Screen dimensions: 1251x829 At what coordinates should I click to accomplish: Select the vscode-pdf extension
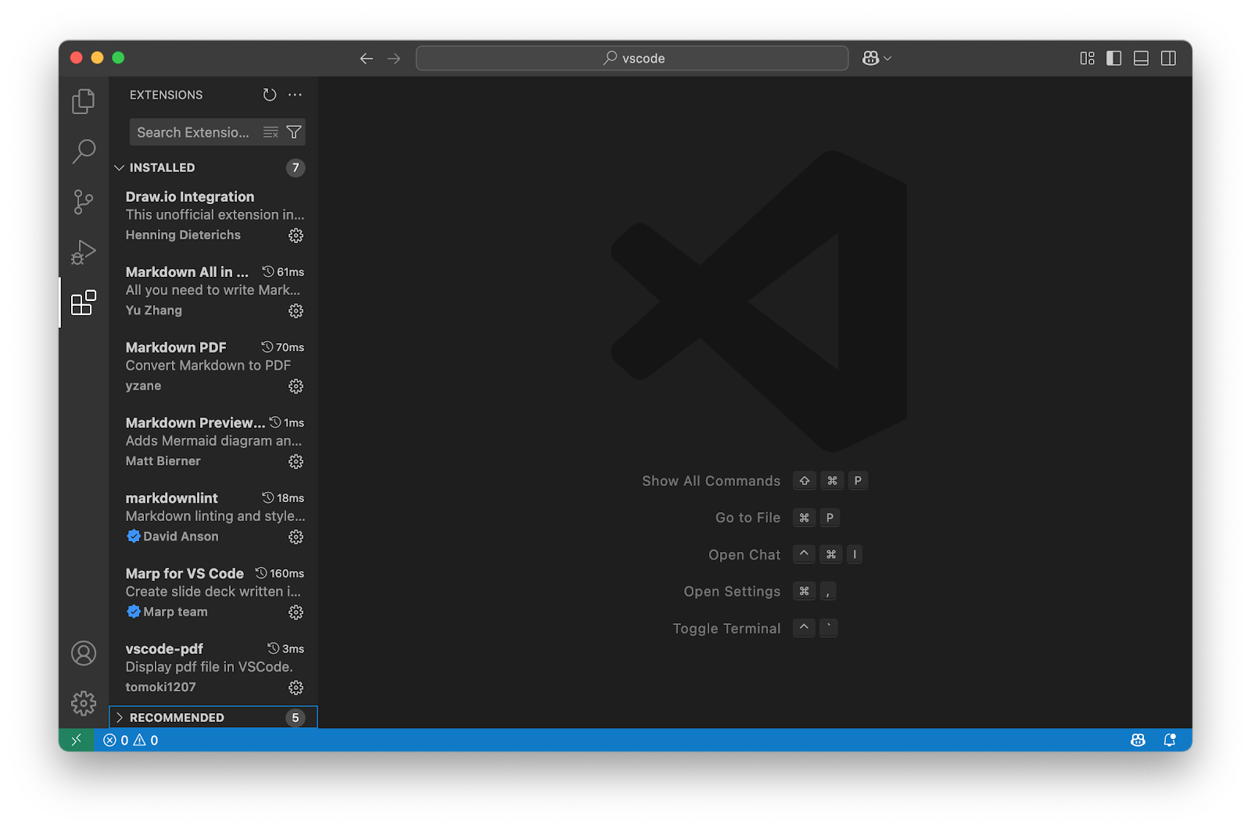(x=213, y=667)
